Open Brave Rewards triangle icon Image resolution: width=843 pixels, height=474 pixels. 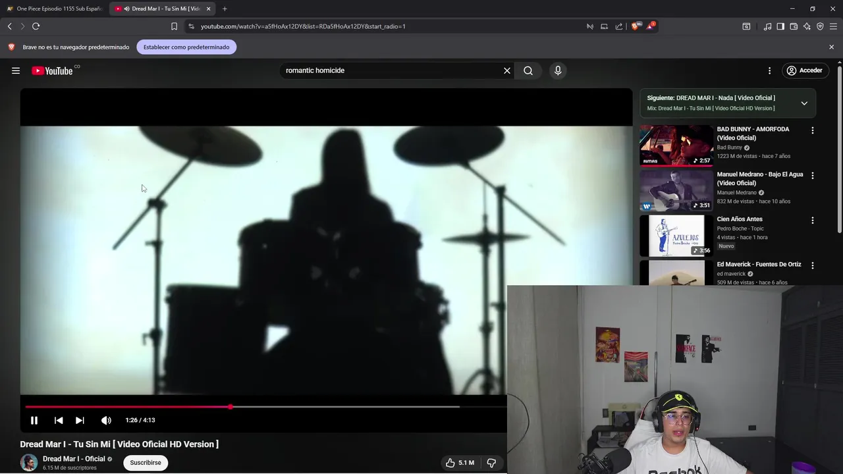651,26
